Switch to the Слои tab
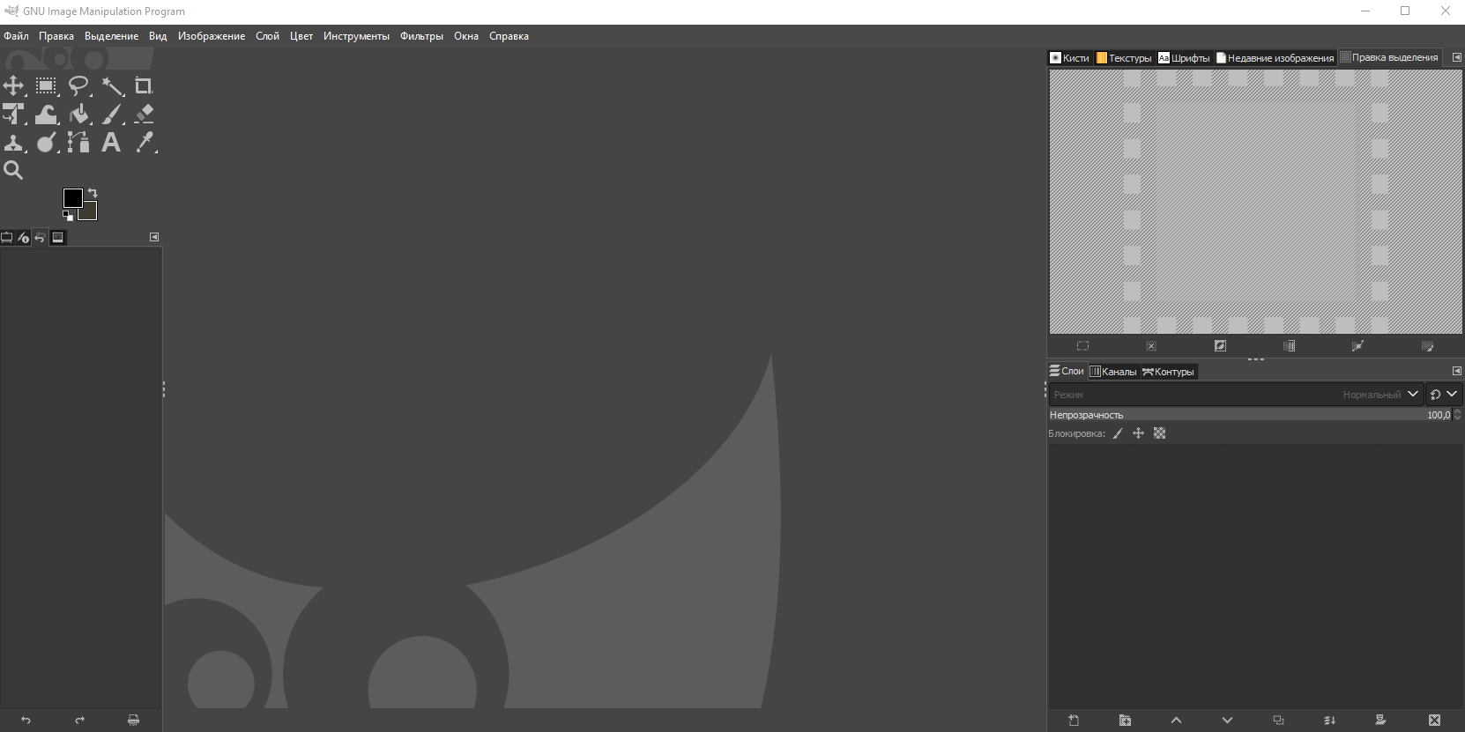Screen dimensions: 1465x732 point(1067,371)
